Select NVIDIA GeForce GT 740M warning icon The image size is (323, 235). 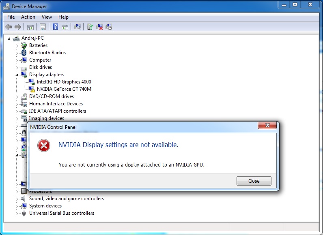32,89
